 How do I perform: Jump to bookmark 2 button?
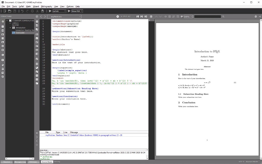[141, 17]
